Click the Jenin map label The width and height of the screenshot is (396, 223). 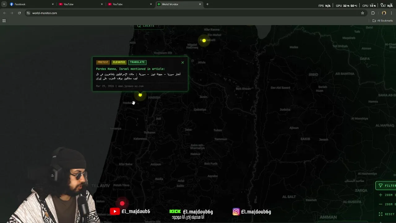pyautogui.click(x=203, y=97)
